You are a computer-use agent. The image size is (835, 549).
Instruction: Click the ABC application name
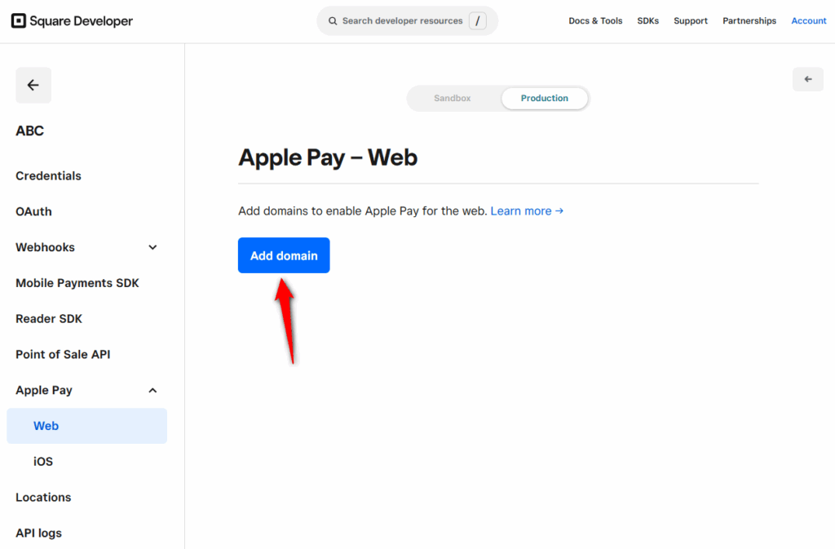point(30,131)
